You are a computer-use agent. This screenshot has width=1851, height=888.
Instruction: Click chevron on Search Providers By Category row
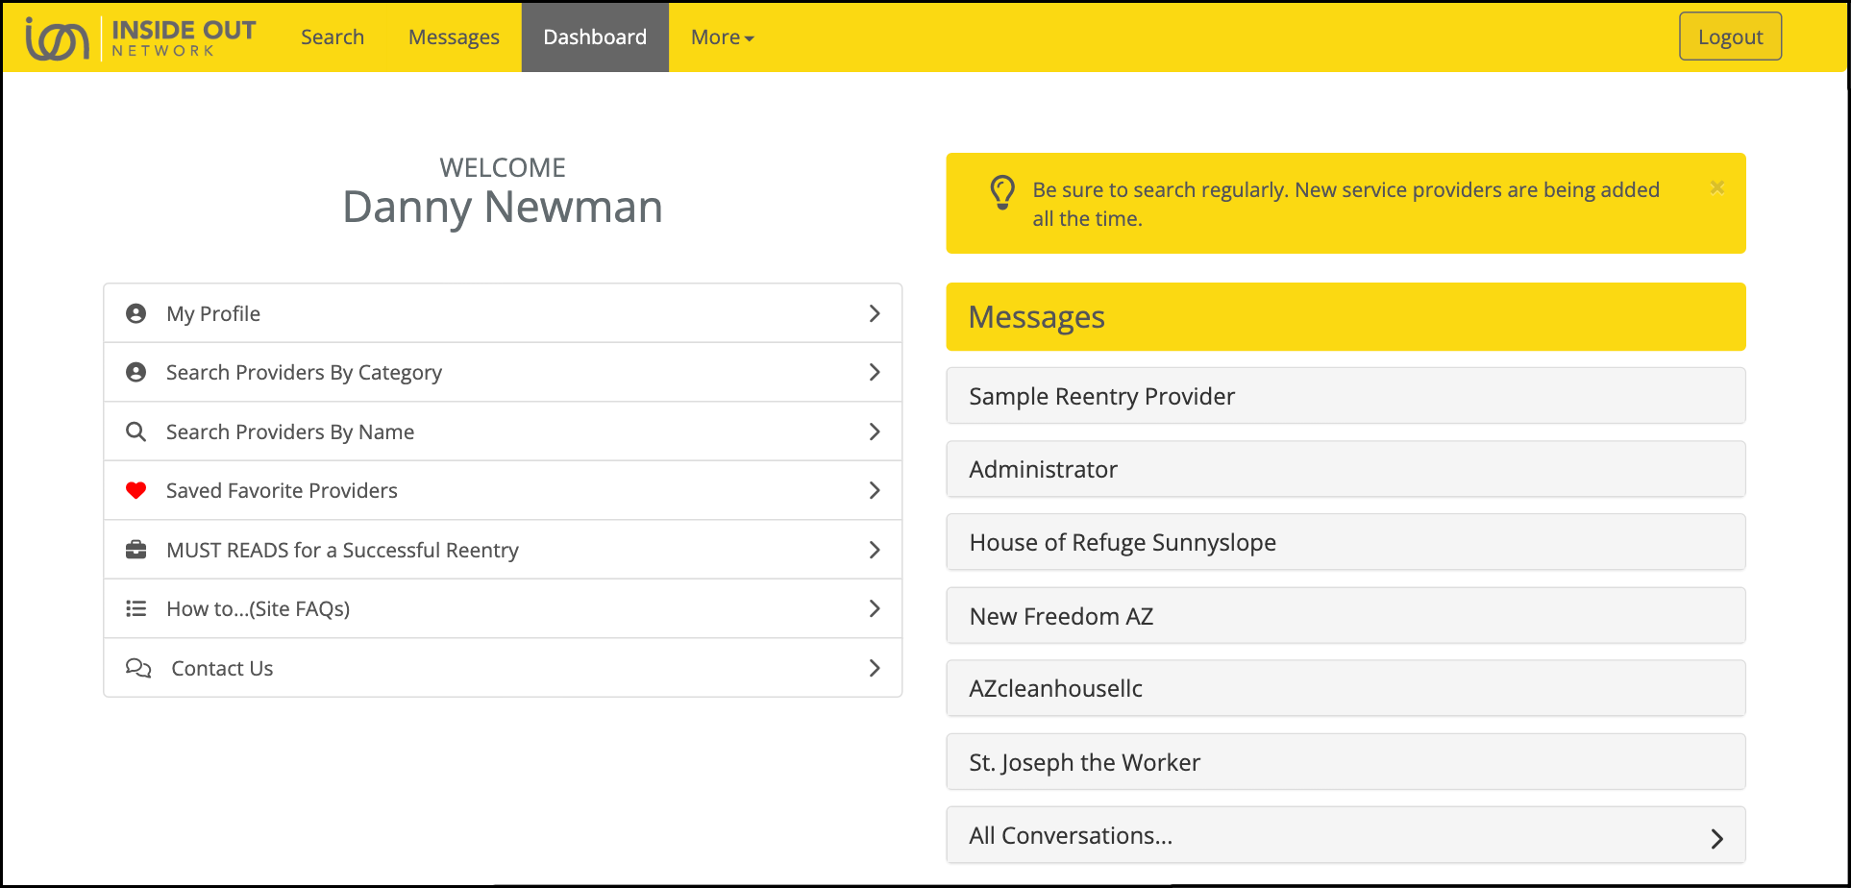[x=874, y=372]
